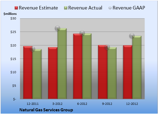The image size is (158, 114).
Task: Click the red Revenue Estimate legend swatch
Action: pyautogui.click(x=16, y=8)
